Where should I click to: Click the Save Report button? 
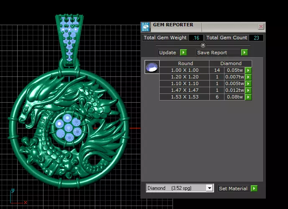[x=218, y=53]
